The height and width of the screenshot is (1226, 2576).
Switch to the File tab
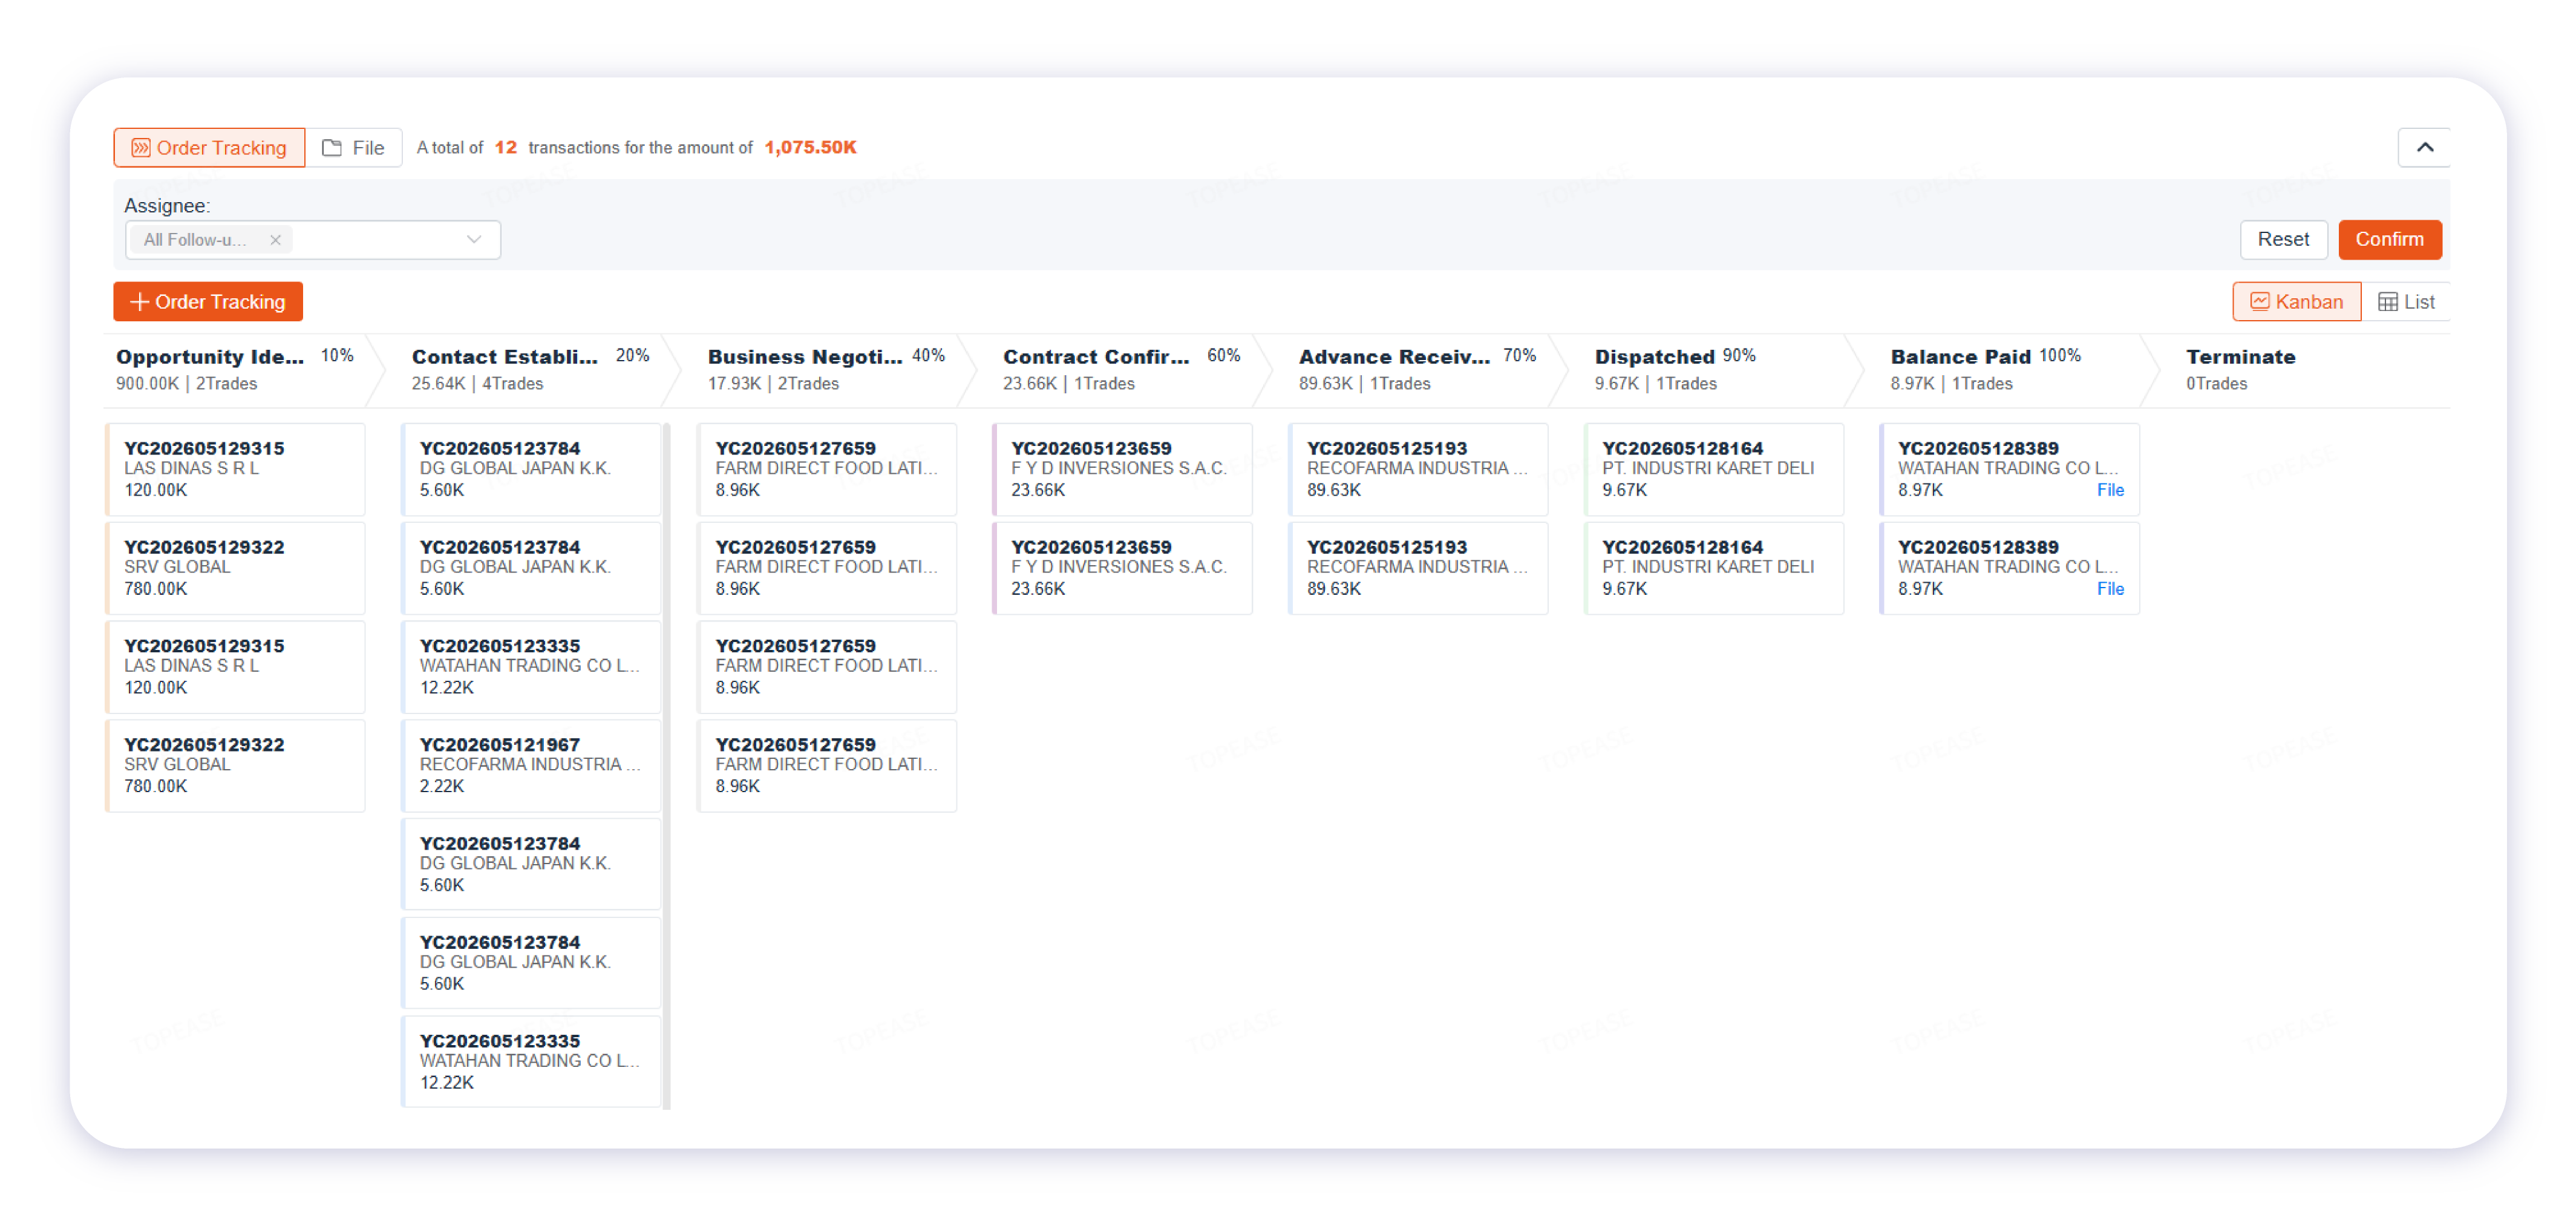[x=353, y=147]
